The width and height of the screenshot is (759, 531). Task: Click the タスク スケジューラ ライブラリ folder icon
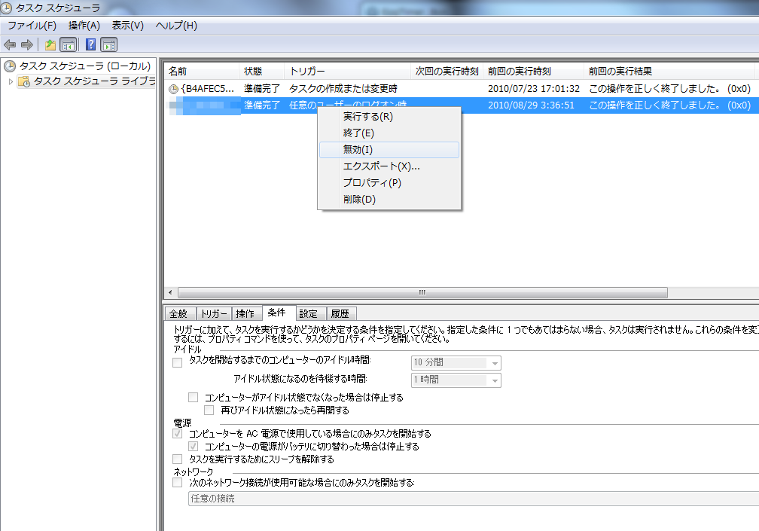[24, 81]
